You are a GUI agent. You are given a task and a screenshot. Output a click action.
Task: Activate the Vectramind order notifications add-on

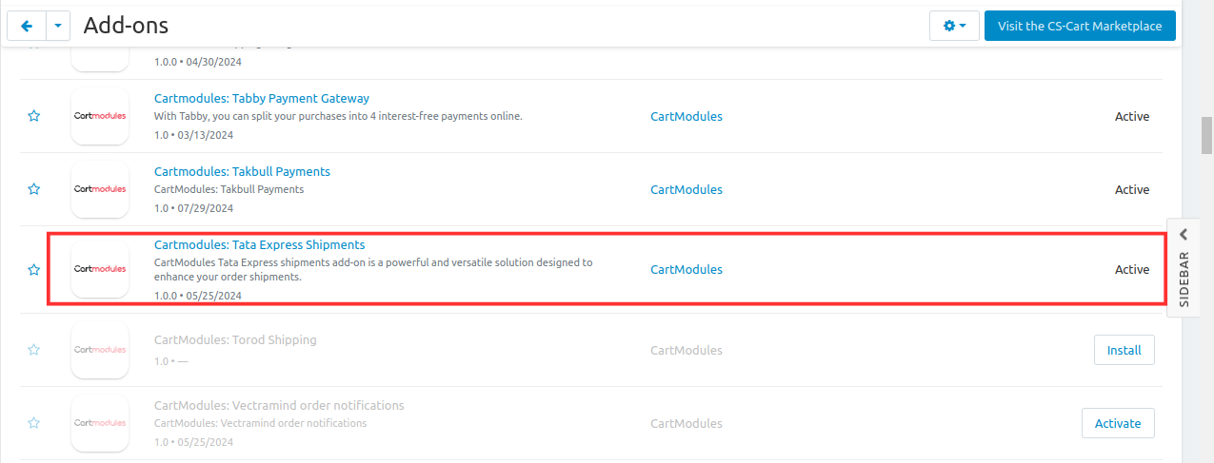pyautogui.click(x=1118, y=423)
